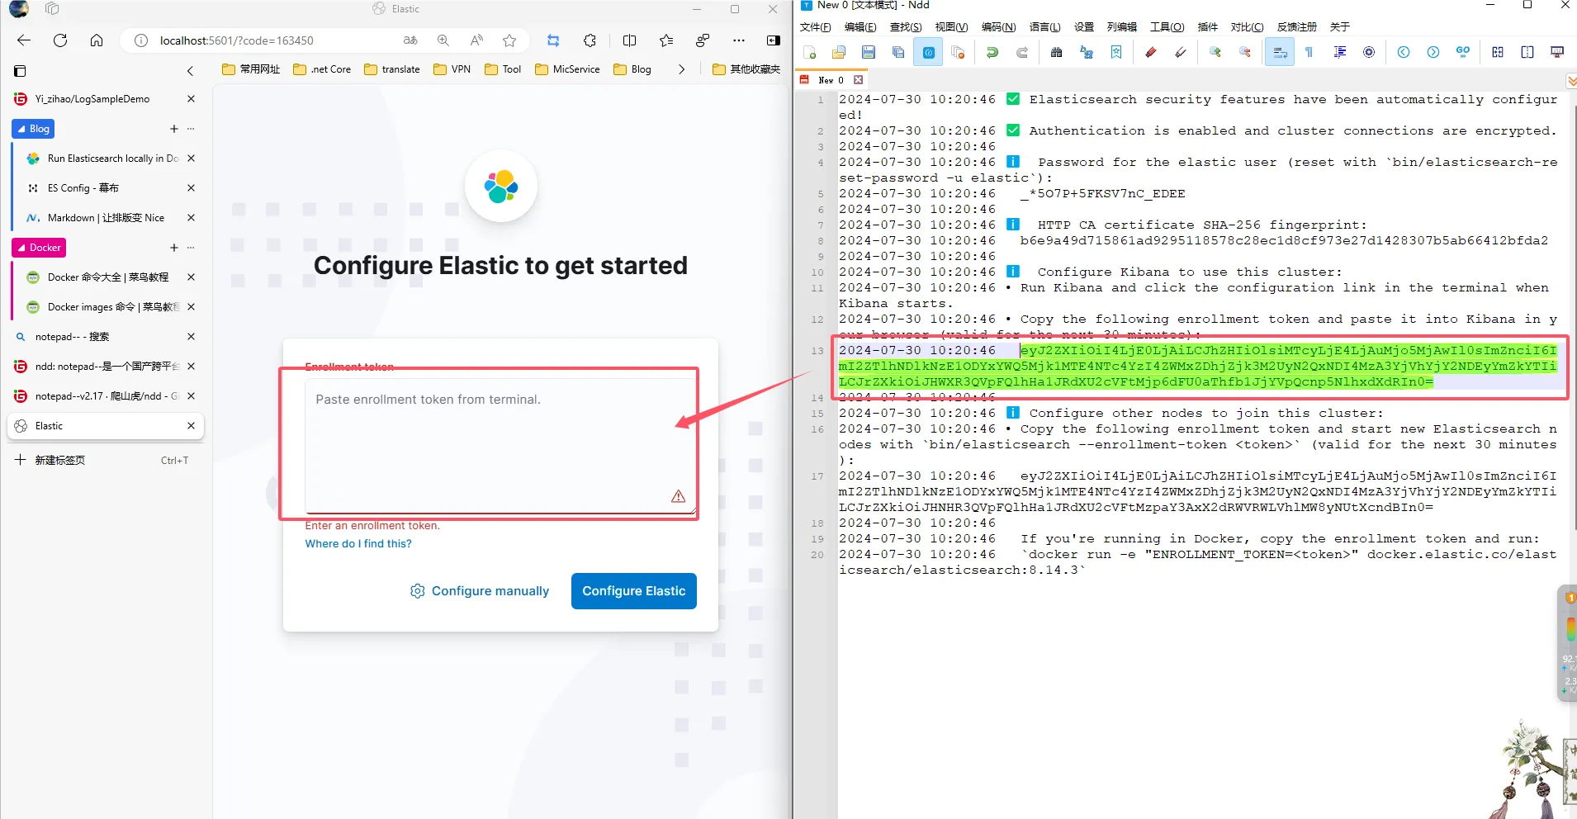Switch to ES Config - 幕布 tab

(104, 188)
